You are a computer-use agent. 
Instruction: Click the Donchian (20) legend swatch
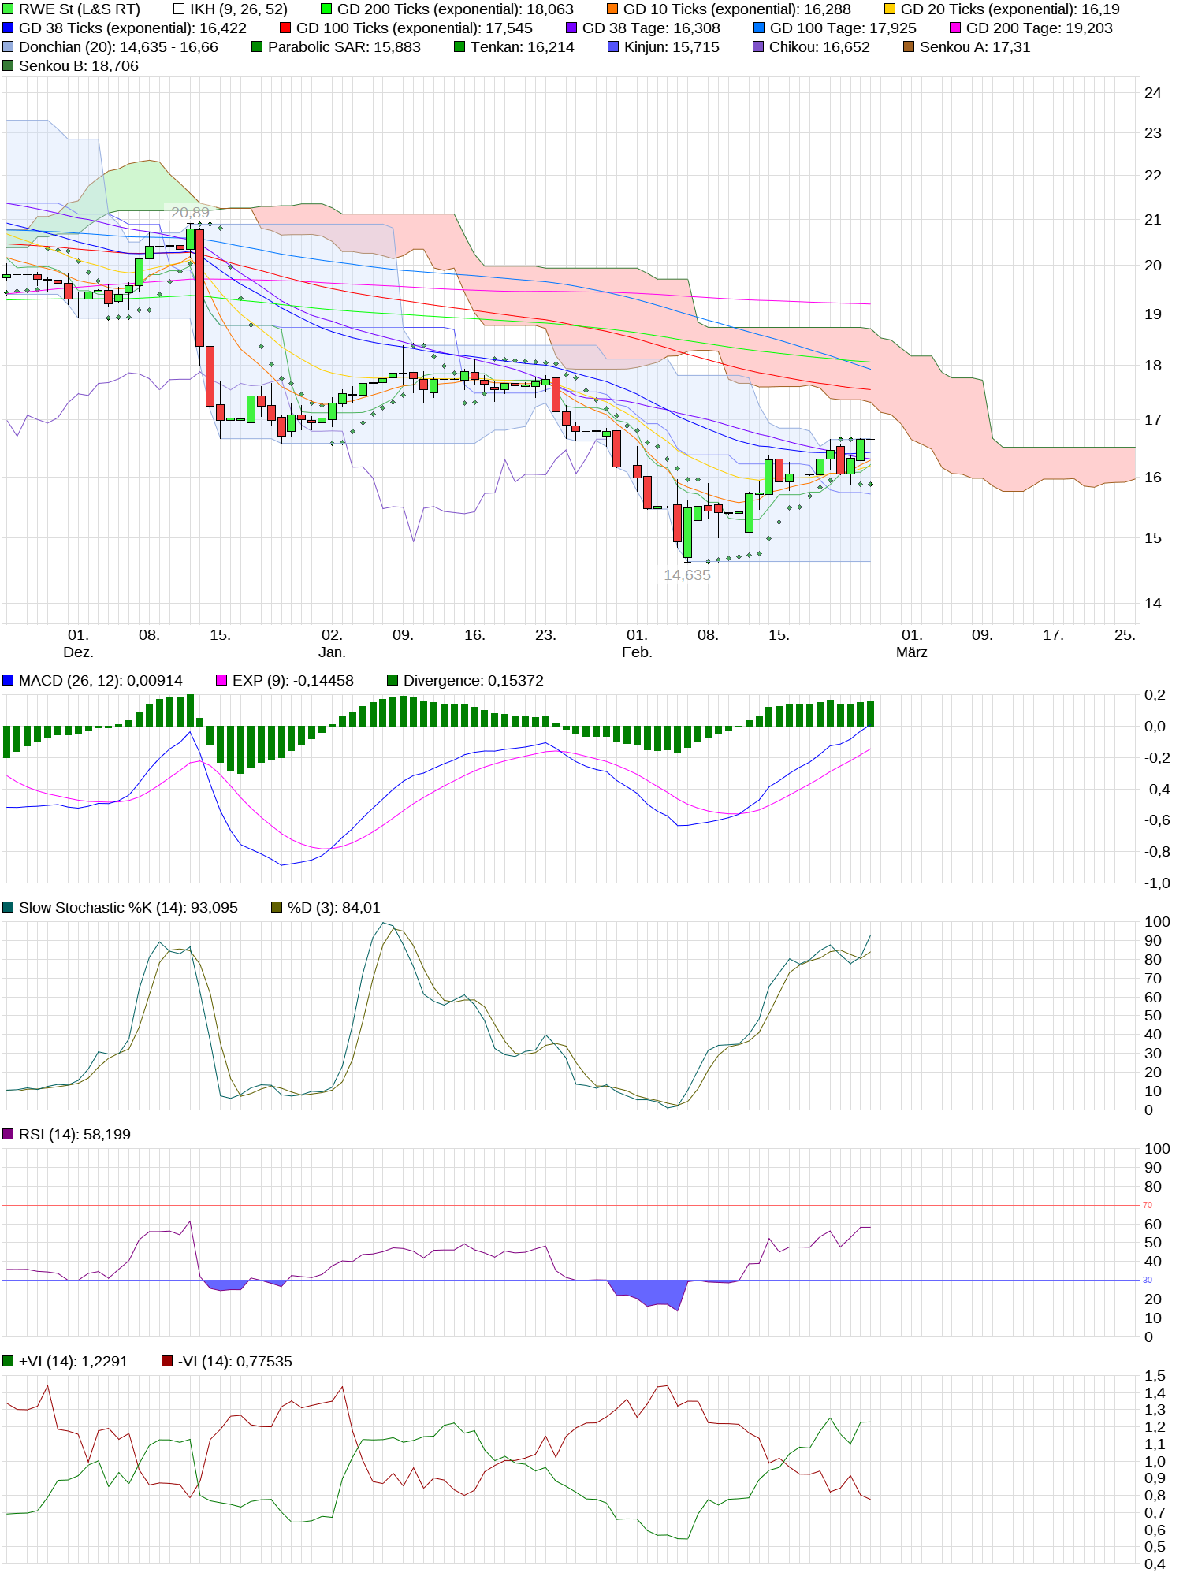point(8,47)
